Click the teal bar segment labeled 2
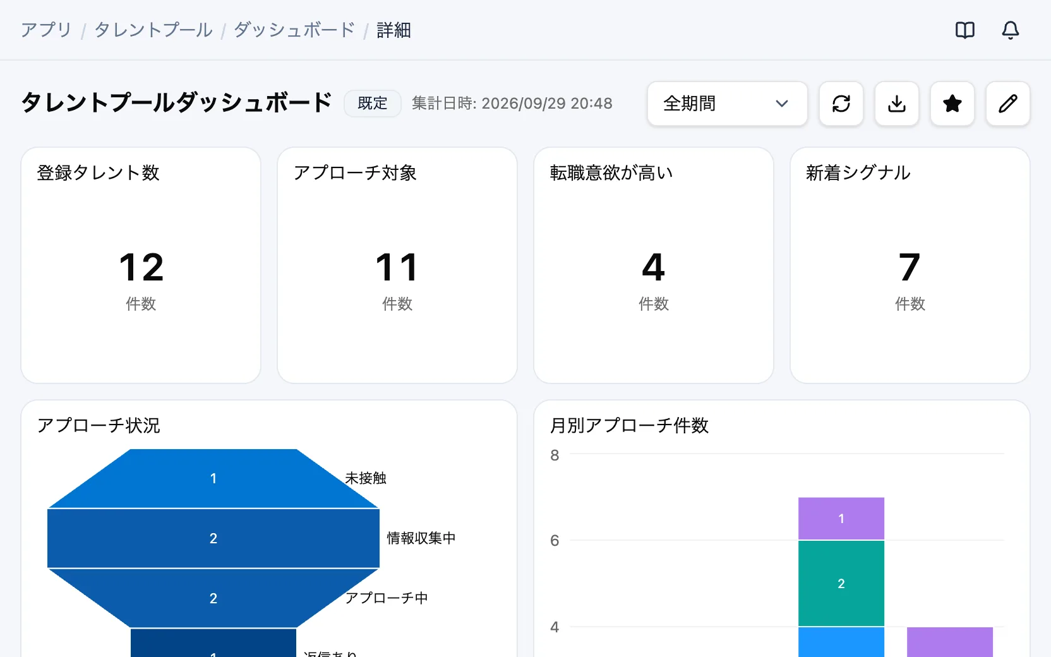Screen dimensions: 1051x657 click(841, 584)
